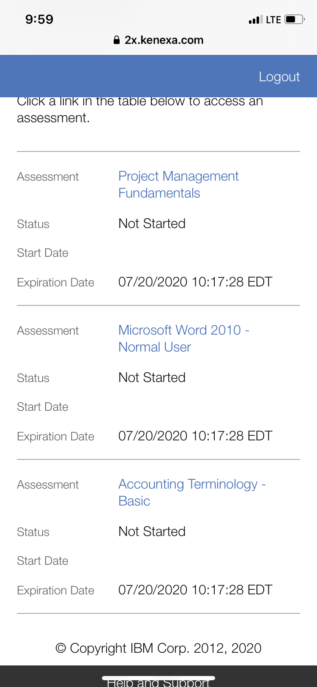Tap Not Started status under Microsoft Word
The height and width of the screenshot is (687, 317).
point(152,377)
